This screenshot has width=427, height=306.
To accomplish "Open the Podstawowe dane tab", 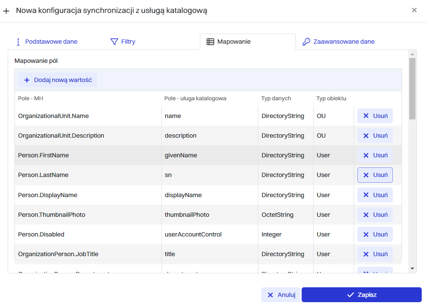I will tap(51, 42).
